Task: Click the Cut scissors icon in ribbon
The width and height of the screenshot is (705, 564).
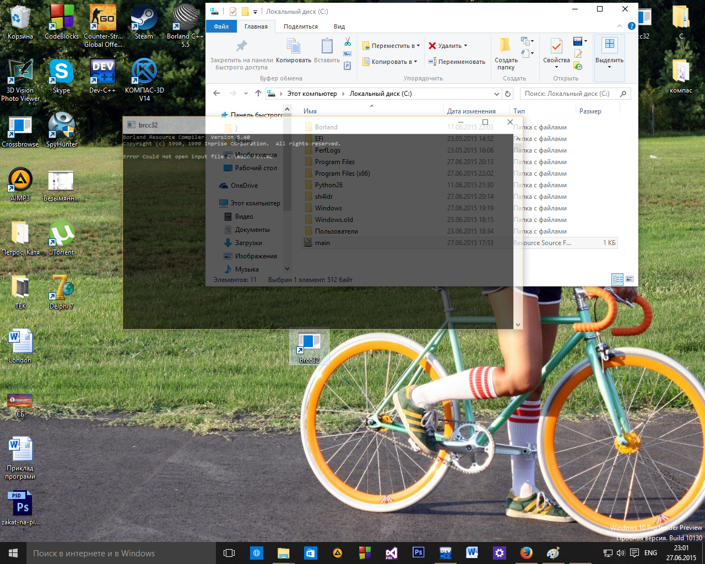Action: coord(348,42)
